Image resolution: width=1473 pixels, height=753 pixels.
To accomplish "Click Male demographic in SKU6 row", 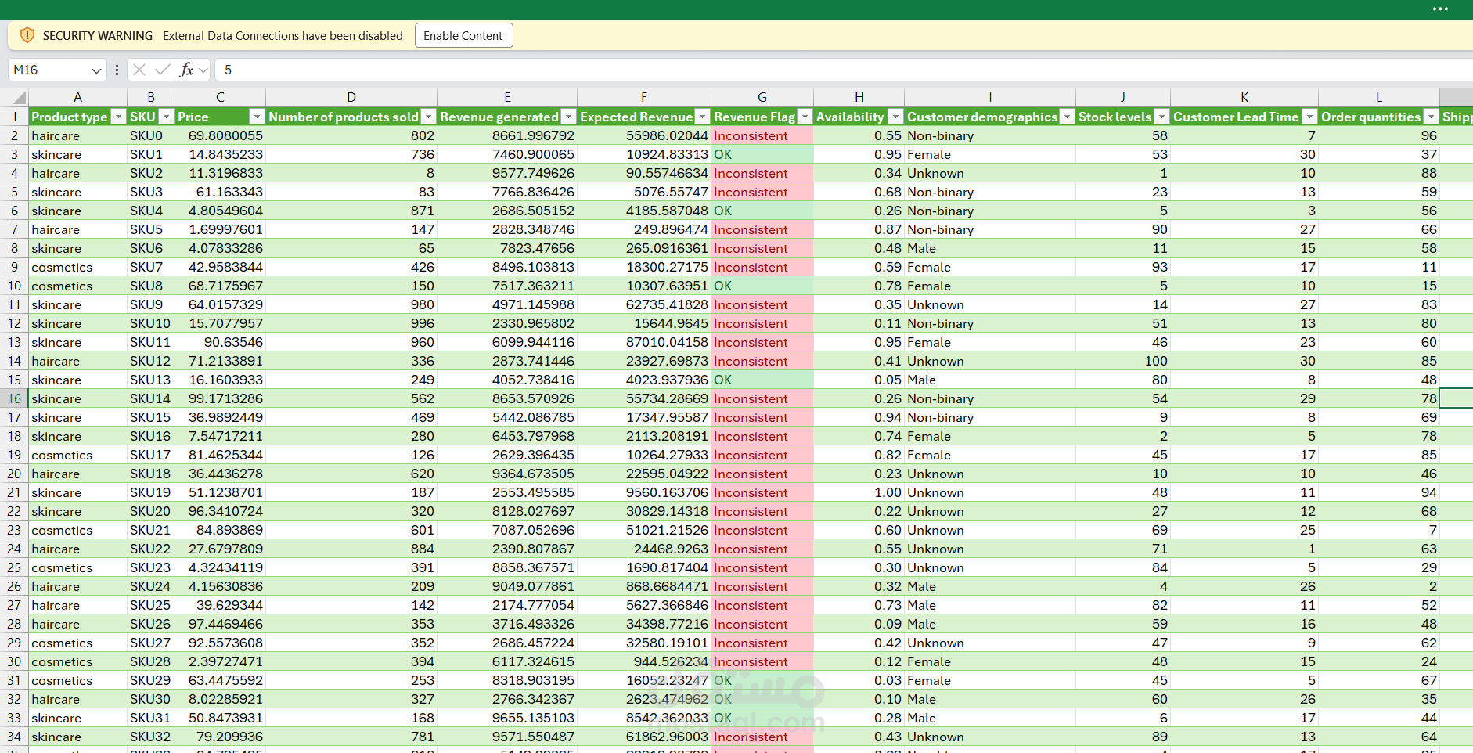I will (990, 248).
